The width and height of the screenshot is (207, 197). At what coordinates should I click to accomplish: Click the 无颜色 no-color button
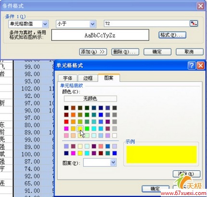coord(91,98)
